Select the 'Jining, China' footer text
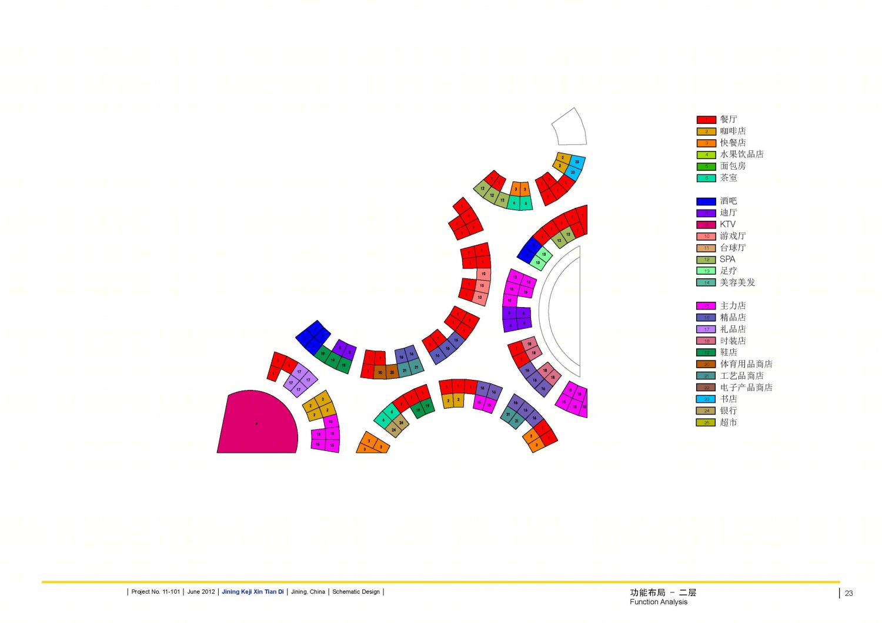This screenshot has width=882, height=623. click(x=308, y=592)
